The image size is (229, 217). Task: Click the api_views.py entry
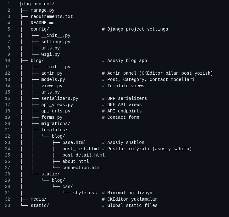(x=57, y=105)
